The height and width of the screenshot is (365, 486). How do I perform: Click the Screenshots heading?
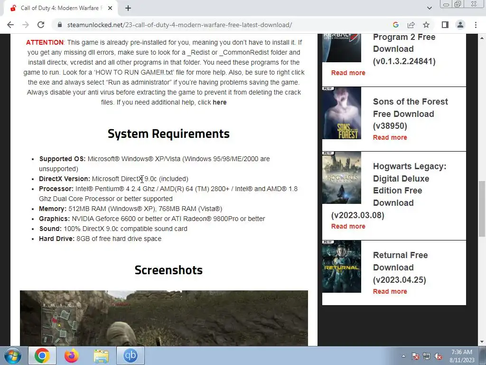[168, 270]
